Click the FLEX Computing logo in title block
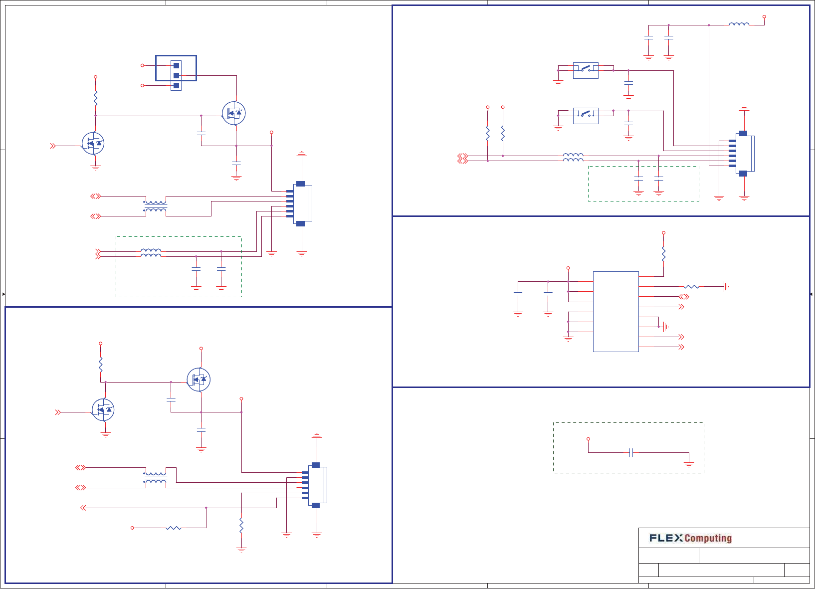 (690, 538)
